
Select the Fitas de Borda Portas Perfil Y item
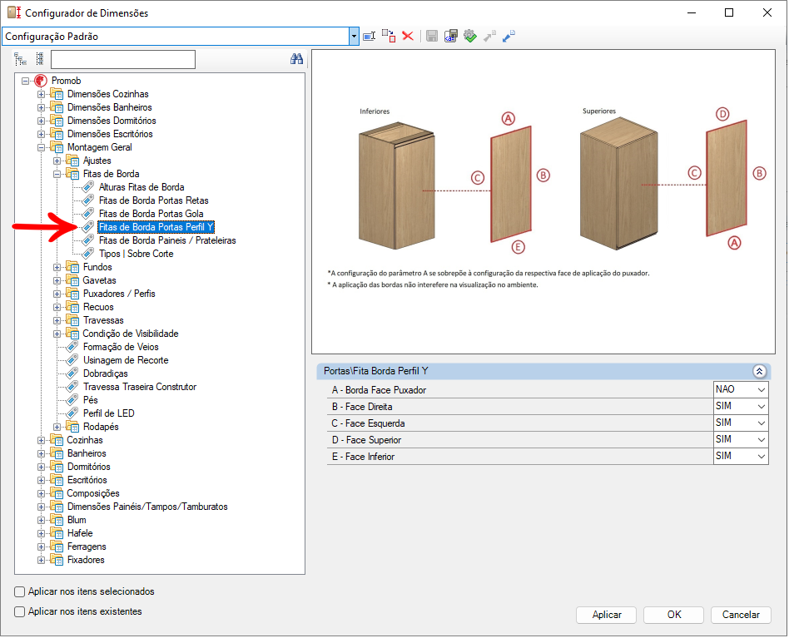point(156,227)
